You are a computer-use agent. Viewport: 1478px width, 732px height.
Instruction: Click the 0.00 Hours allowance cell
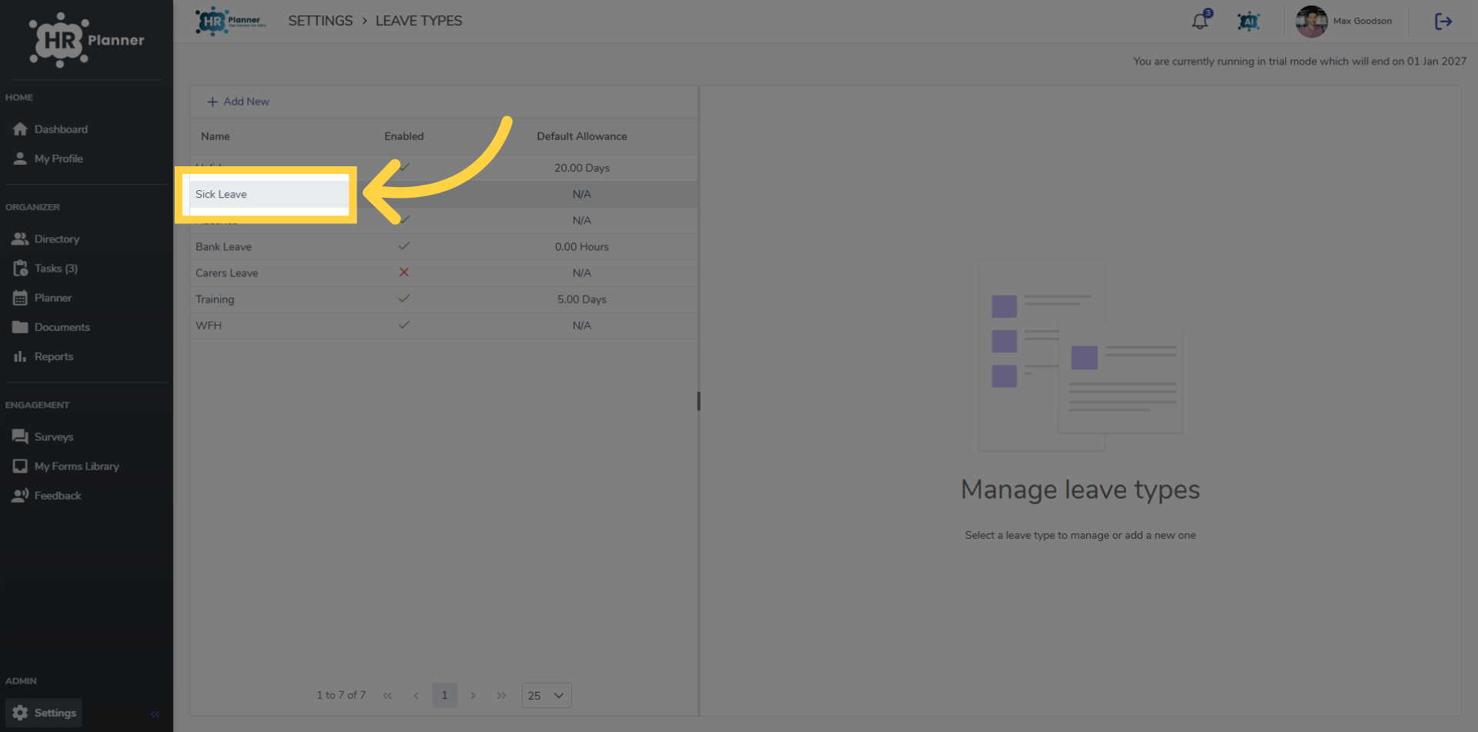point(582,247)
